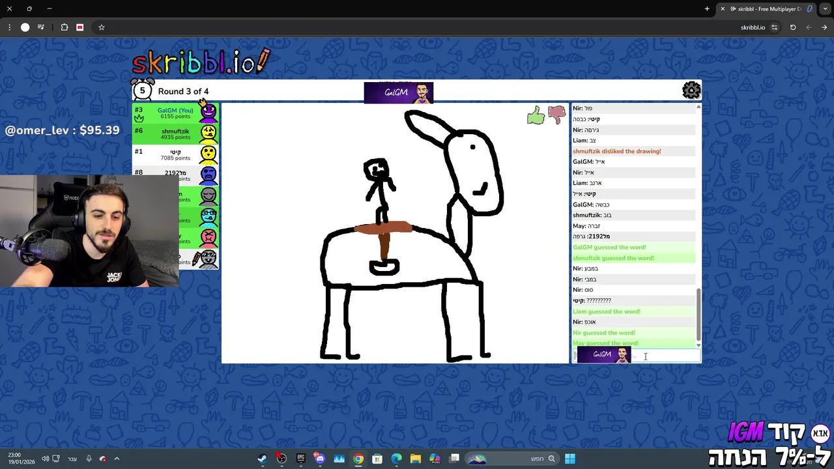Viewport: 834px width, 469px height.
Task: Click the gray avatar in the player list
Action: point(208,195)
